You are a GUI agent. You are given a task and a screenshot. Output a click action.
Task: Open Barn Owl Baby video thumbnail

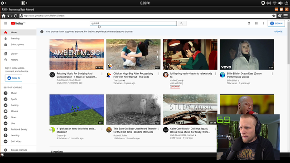click(133, 110)
